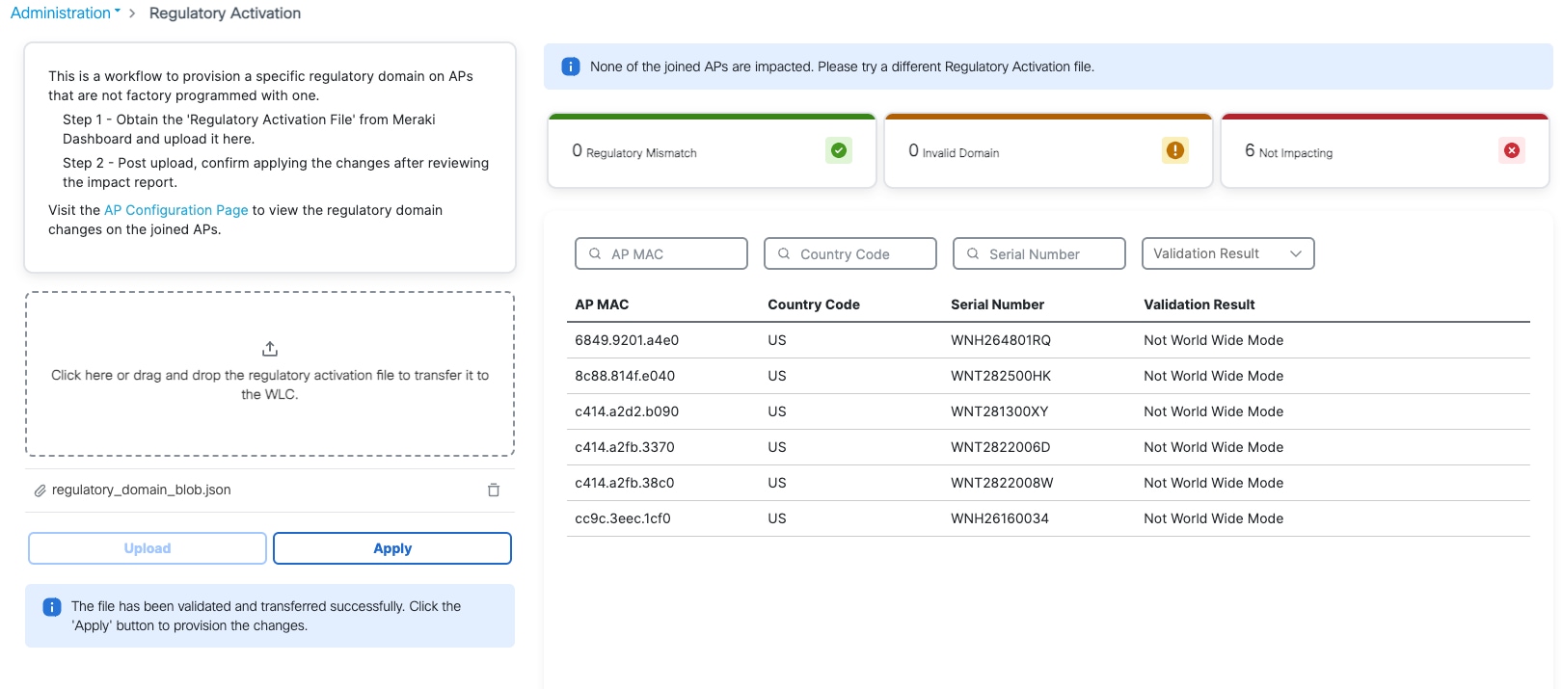Sort by the AP MAC column header
This screenshot has width=1563, height=689.
[602, 305]
